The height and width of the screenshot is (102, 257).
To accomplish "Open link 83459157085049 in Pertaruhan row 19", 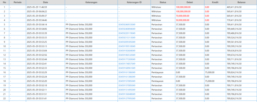I will click(x=127, y=85).
